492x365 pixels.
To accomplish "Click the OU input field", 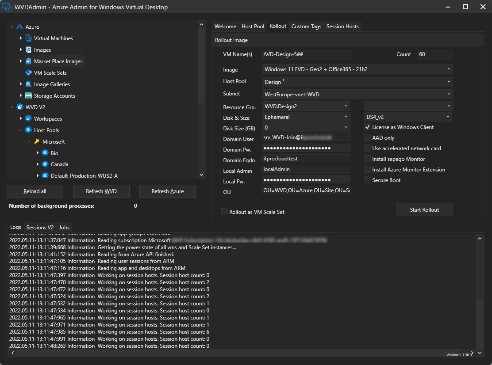I will [x=306, y=190].
